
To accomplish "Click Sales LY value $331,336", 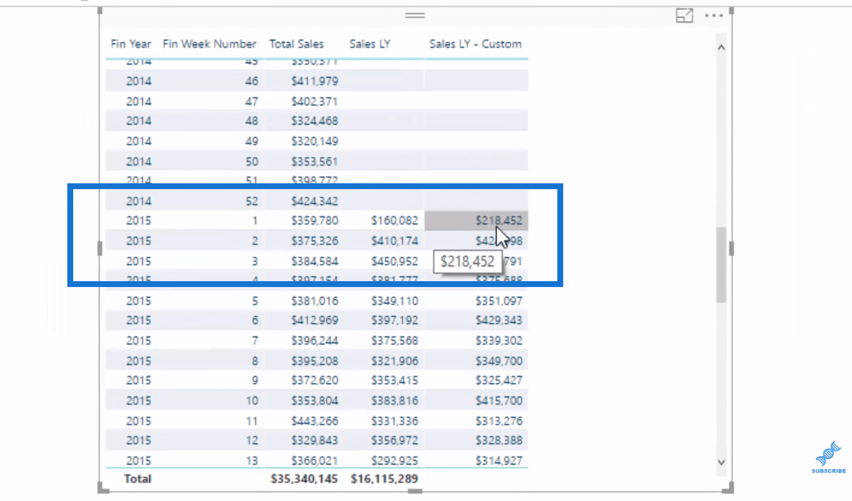I will 395,421.
